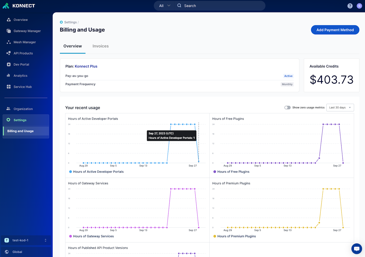Expand the All search filter dropdown

163,5
